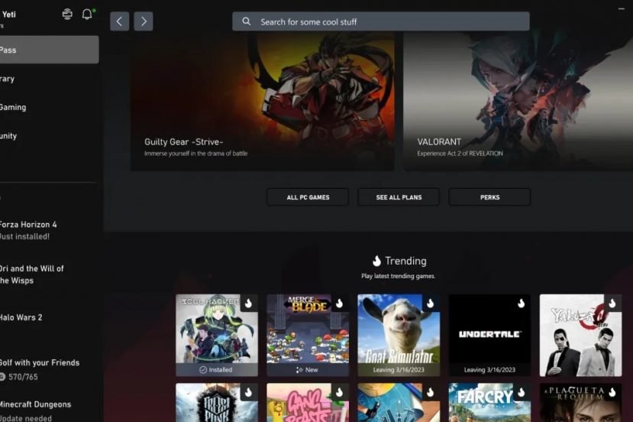Go back with the left arrow button
Image resolution: width=633 pixels, height=422 pixels.
coord(119,21)
